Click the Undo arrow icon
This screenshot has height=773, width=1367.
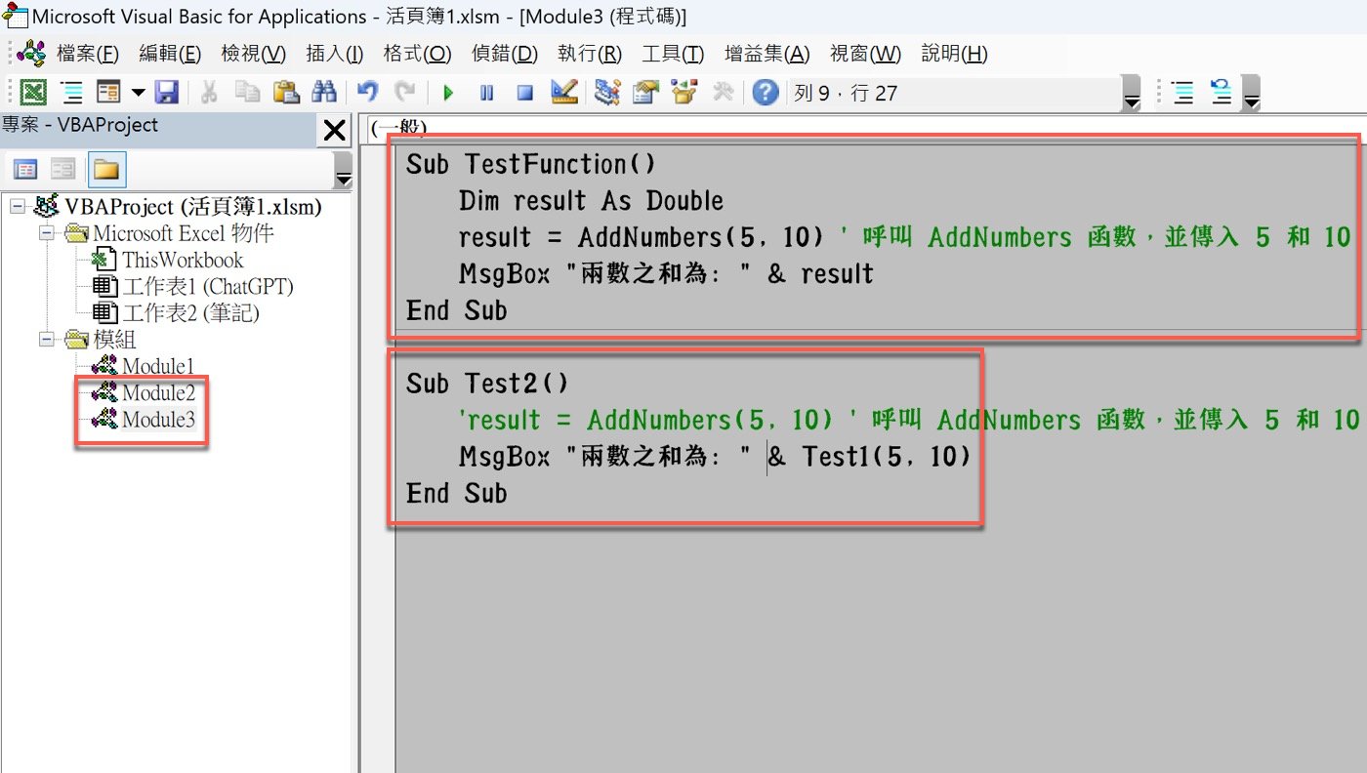tap(367, 93)
